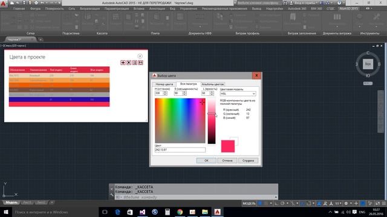Click the saturation S spinner arrows
Screen dimensions: 387x217
[184, 93]
